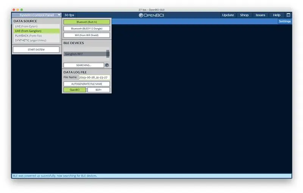The height and width of the screenshot is (193, 303).
Task: Click the START SYSTEM button
Action: click(36, 50)
